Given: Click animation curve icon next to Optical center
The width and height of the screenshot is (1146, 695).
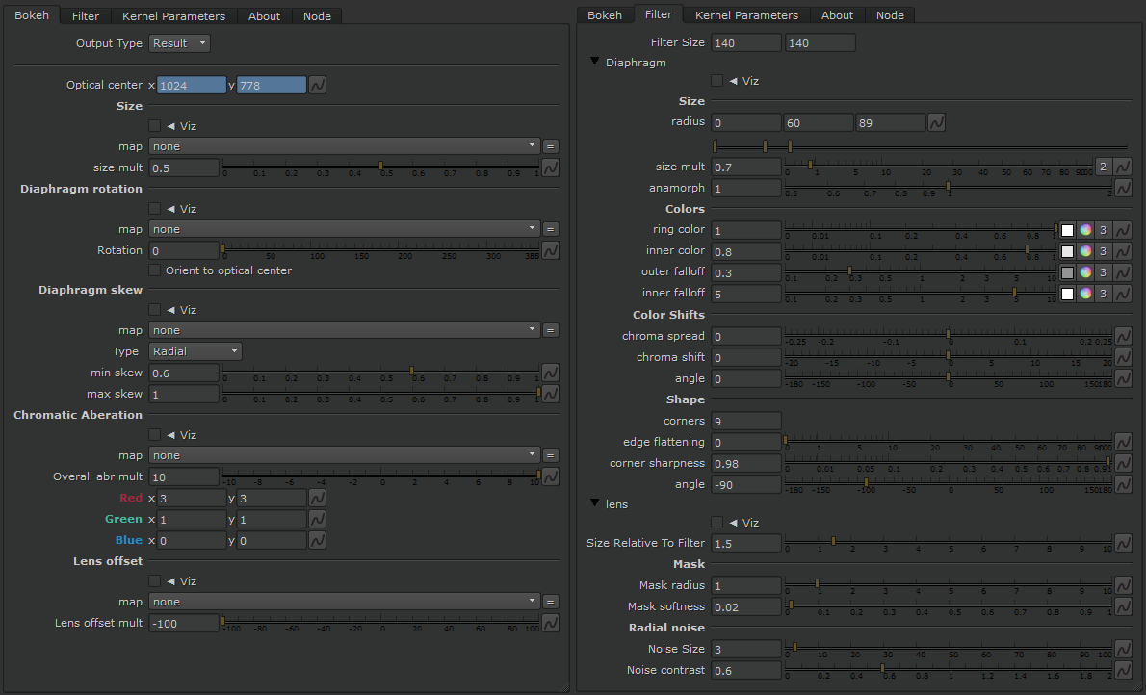Looking at the screenshot, I should [x=317, y=86].
